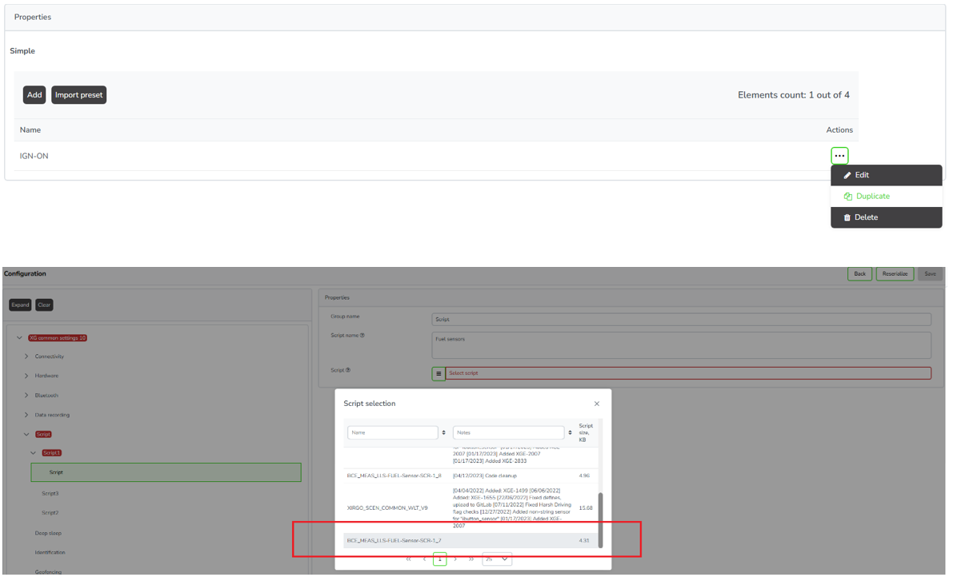This screenshot has height=581, width=953.
Task: Jump to the last page of scripts
Action: 471,559
